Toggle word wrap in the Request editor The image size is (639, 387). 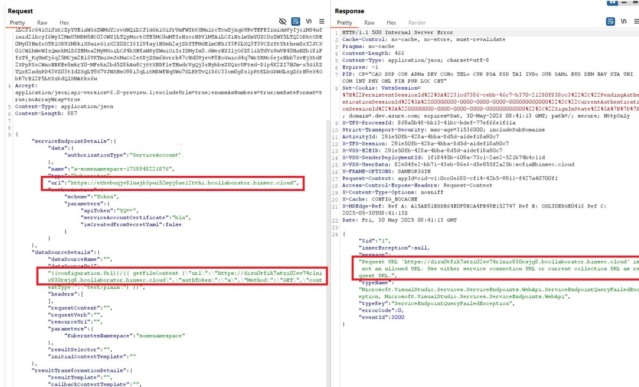[295, 21]
